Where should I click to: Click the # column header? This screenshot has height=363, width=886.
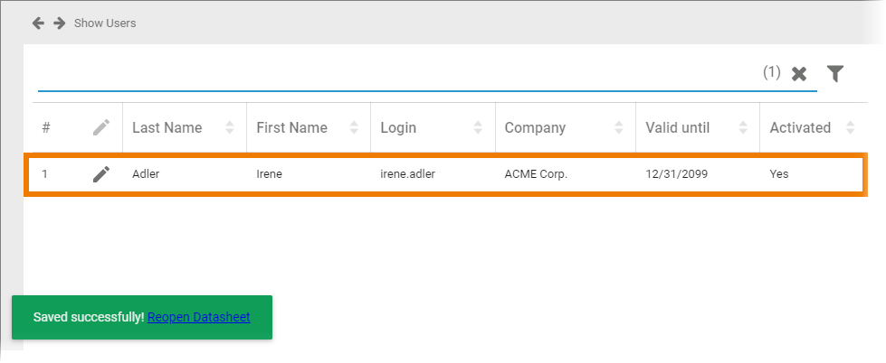tap(46, 128)
